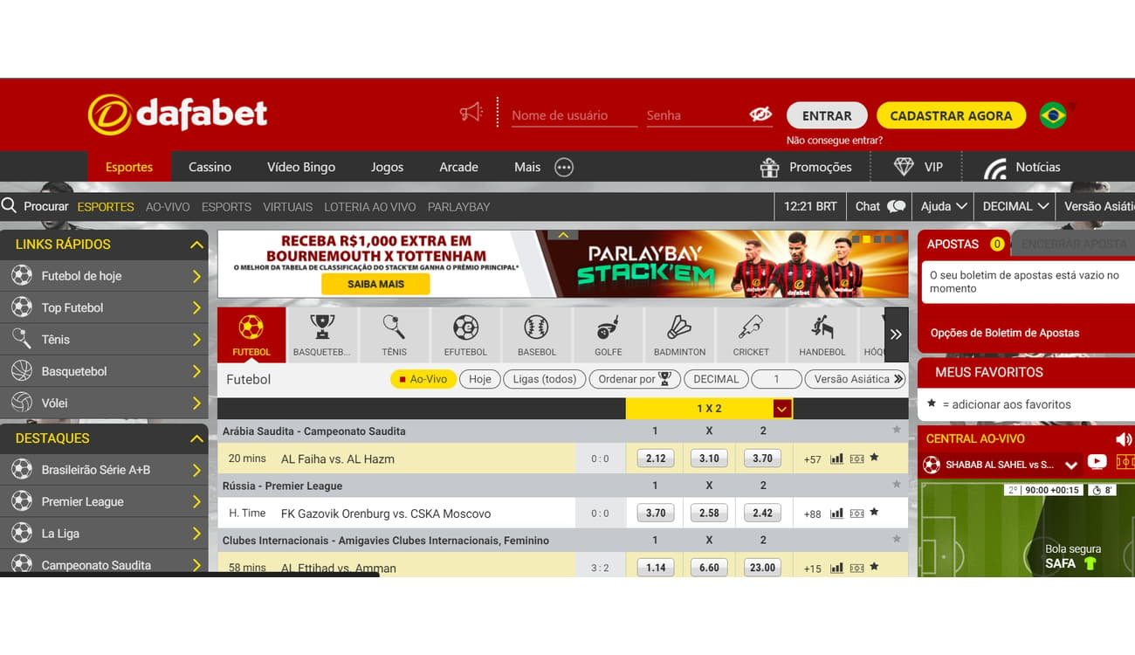The height and width of the screenshot is (655, 1135).
Task: Open the Ligas (todos) dropdown
Action: [545, 379]
